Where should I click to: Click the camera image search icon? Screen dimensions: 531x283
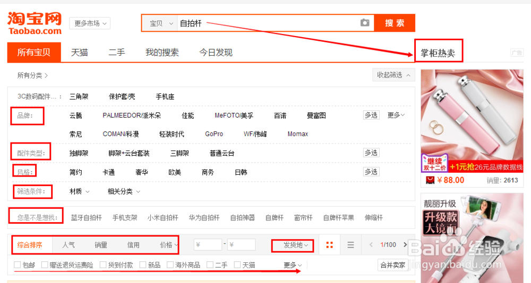tap(365, 23)
